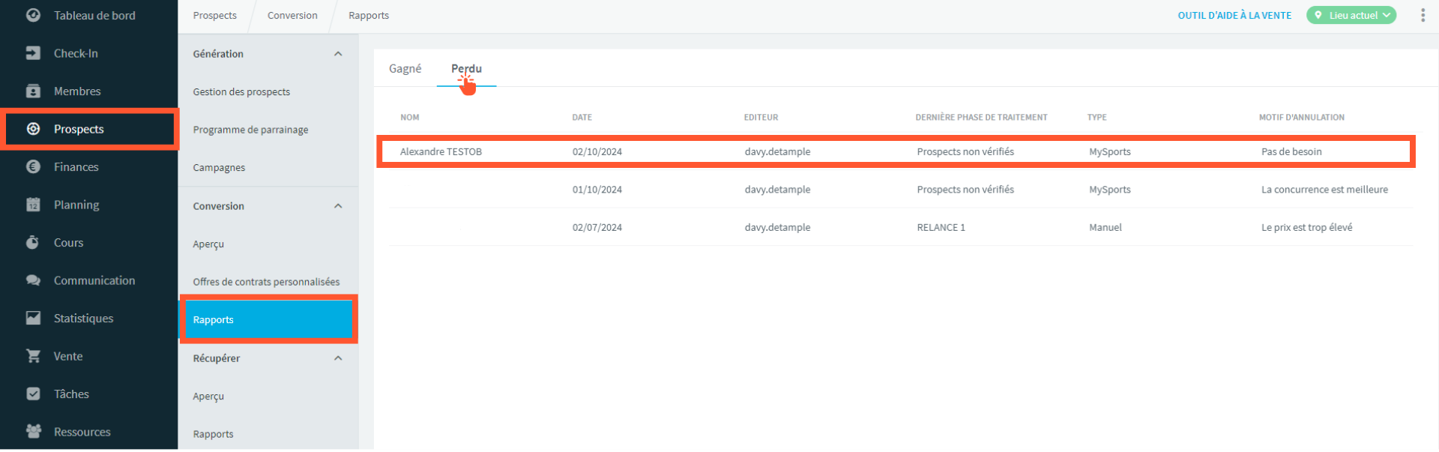This screenshot has width=1439, height=452.
Task: Click the Tâches checkmark icon
Action: tap(33, 394)
